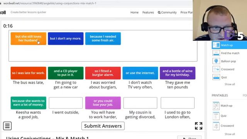Image resolution: width=247 pixels, height=139 pixels.
Task: Click the 'The bus was late,' prompt text
Action: 28,82
